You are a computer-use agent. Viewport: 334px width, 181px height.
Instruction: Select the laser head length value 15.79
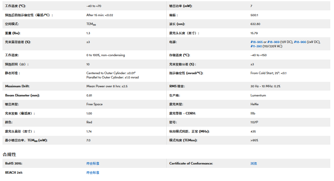click(254, 33)
